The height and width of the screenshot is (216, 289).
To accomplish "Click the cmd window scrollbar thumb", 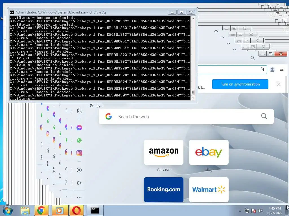I will (193, 92).
